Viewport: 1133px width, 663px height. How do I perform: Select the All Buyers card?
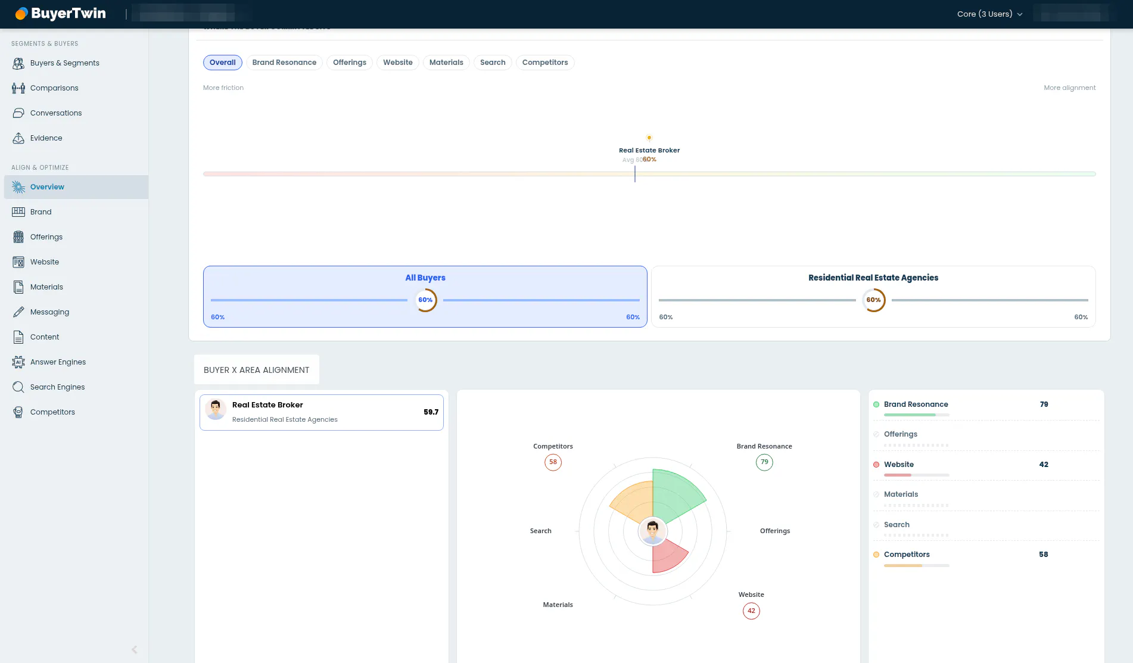pos(425,297)
